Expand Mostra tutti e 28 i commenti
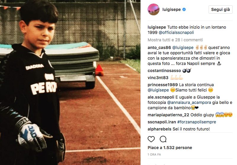Image resolution: width=237 pixels, height=165 pixels. (x=175, y=40)
